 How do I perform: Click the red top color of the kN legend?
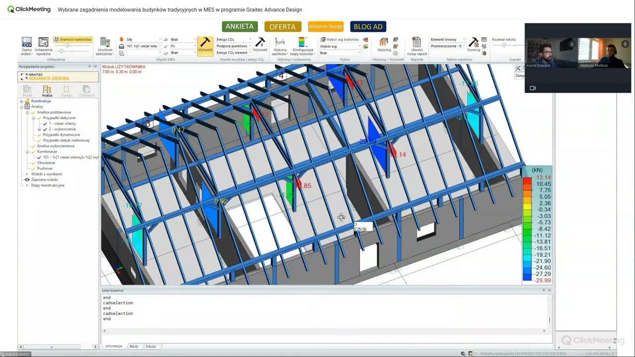click(x=527, y=179)
